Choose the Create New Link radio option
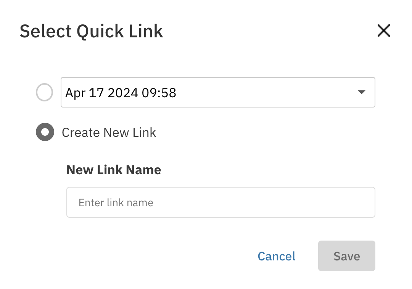 (45, 132)
